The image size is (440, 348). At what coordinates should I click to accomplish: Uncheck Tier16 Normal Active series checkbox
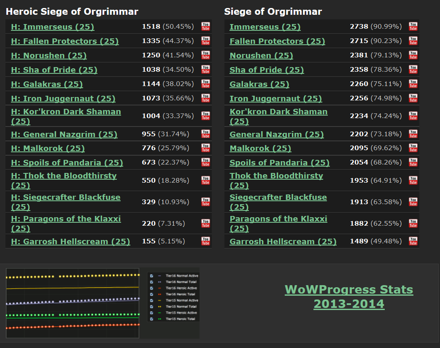click(151, 276)
